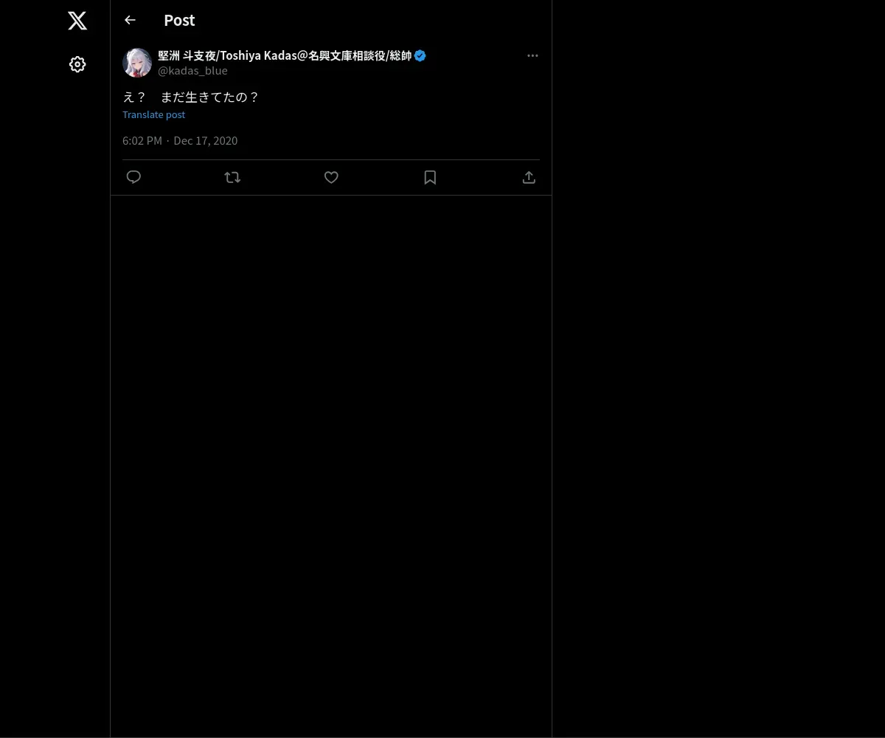Visit the @kadas_blue handle link
The height and width of the screenshot is (738, 885).
pos(192,71)
